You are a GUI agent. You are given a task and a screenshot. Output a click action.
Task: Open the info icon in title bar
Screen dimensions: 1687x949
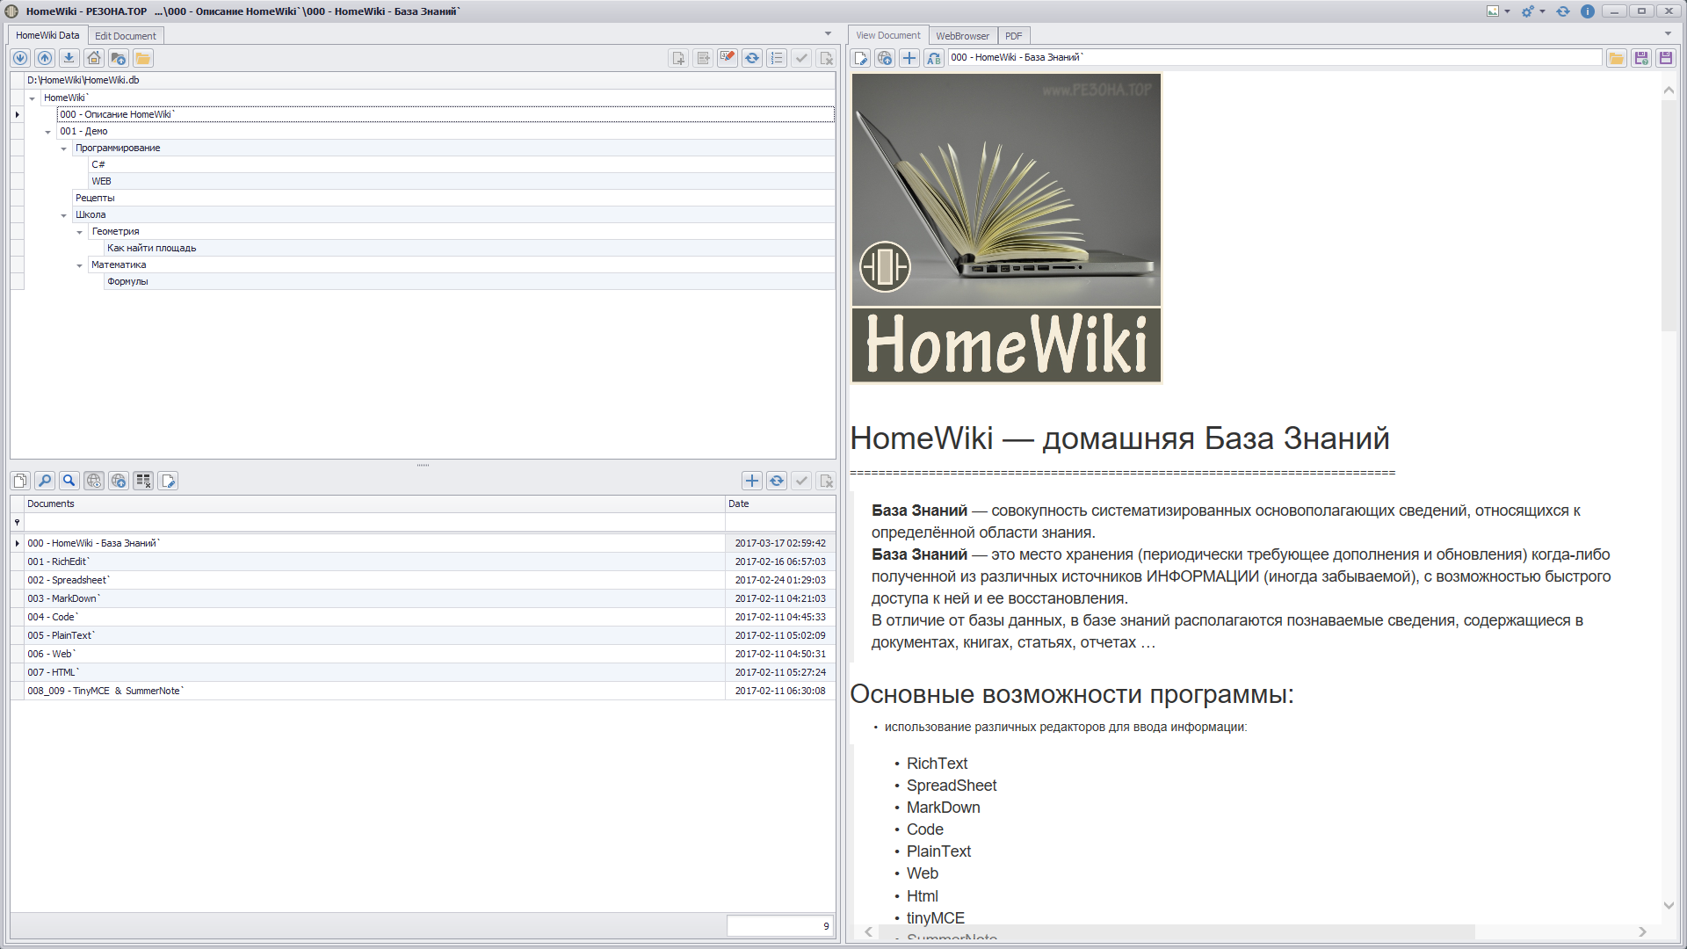(1587, 11)
